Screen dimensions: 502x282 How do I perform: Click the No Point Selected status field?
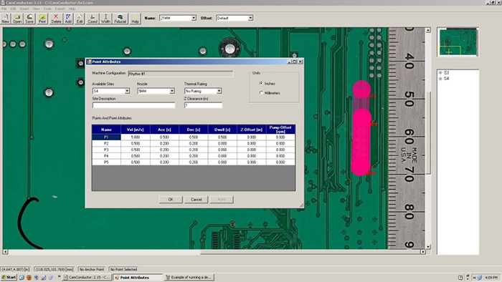(123, 270)
